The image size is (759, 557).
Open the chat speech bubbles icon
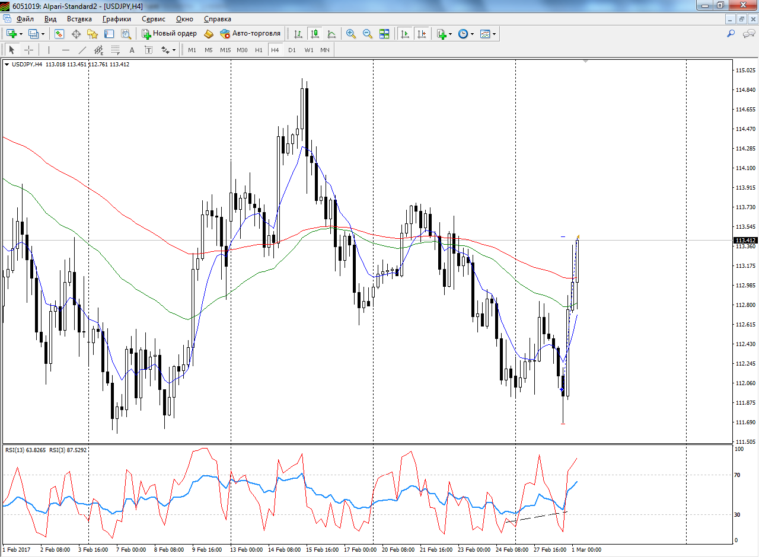pos(749,34)
